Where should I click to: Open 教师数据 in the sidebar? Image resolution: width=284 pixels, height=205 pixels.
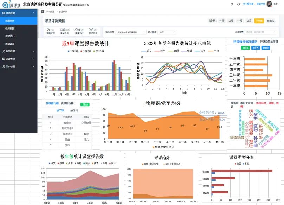click(10, 28)
